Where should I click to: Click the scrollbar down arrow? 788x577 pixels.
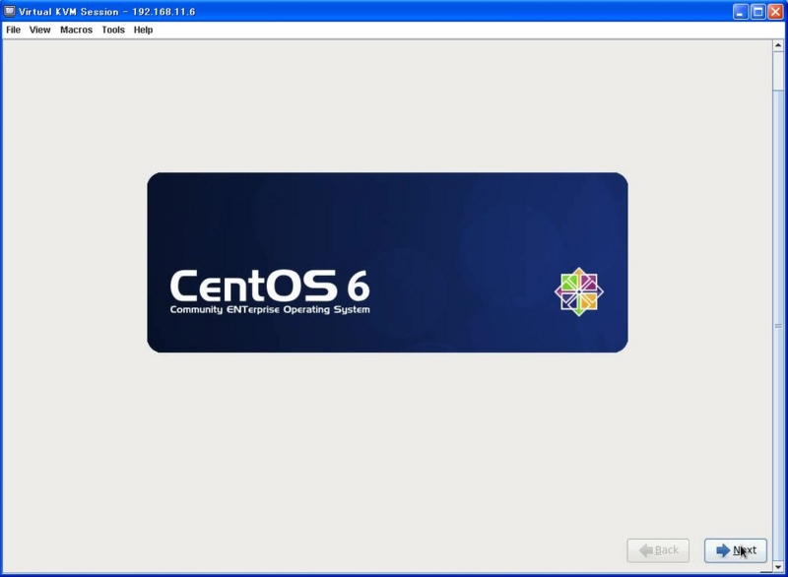coord(778,567)
